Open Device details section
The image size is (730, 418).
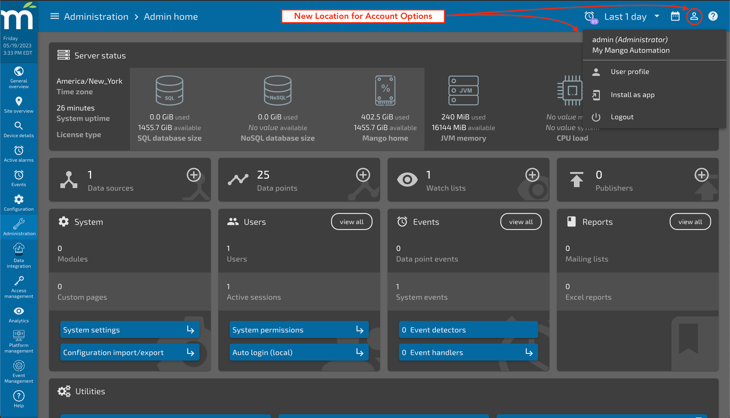pyautogui.click(x=18, y=130)
